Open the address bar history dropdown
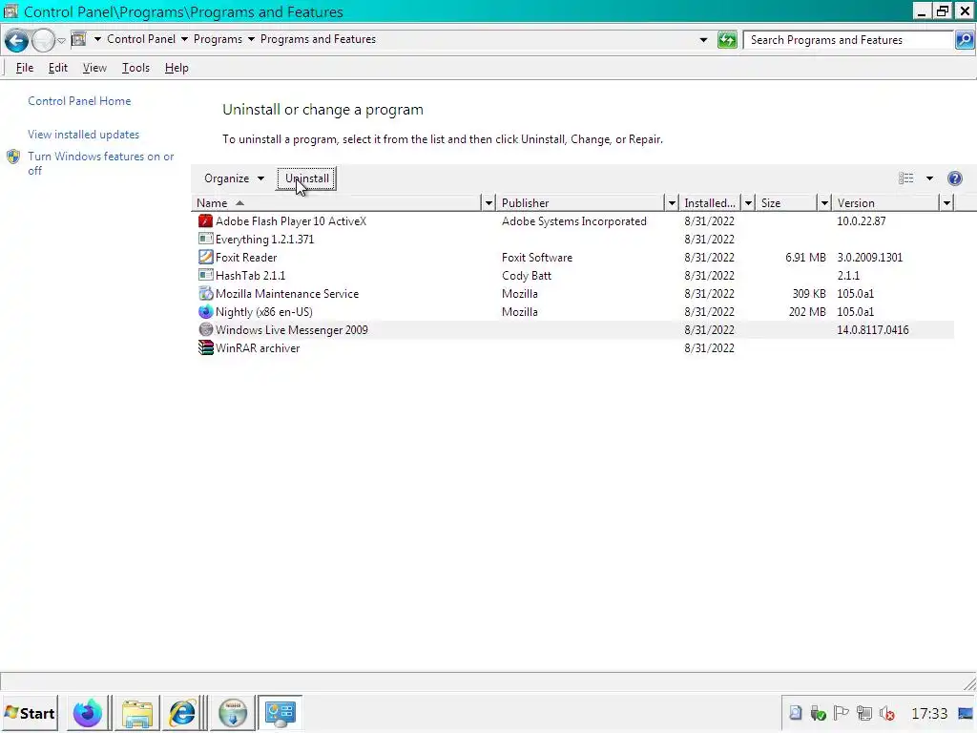Viewport: 977px width, 733px height. pos(703,40)
